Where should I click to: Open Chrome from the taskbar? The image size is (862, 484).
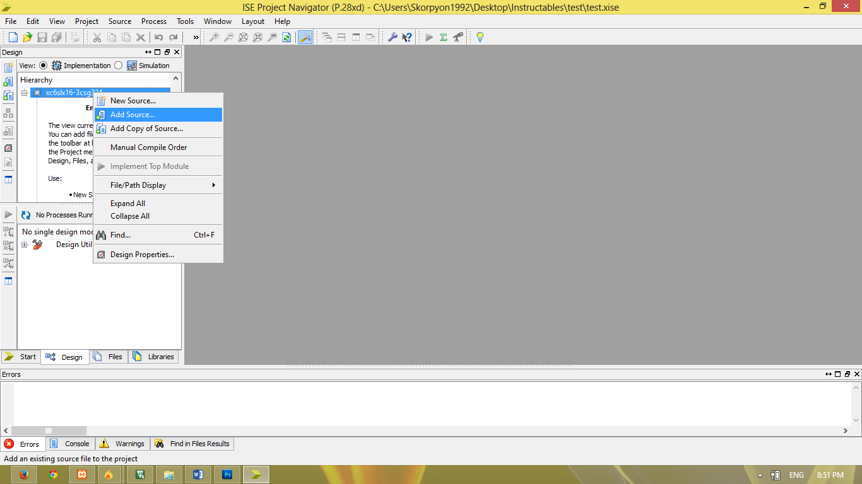[53, 475]
